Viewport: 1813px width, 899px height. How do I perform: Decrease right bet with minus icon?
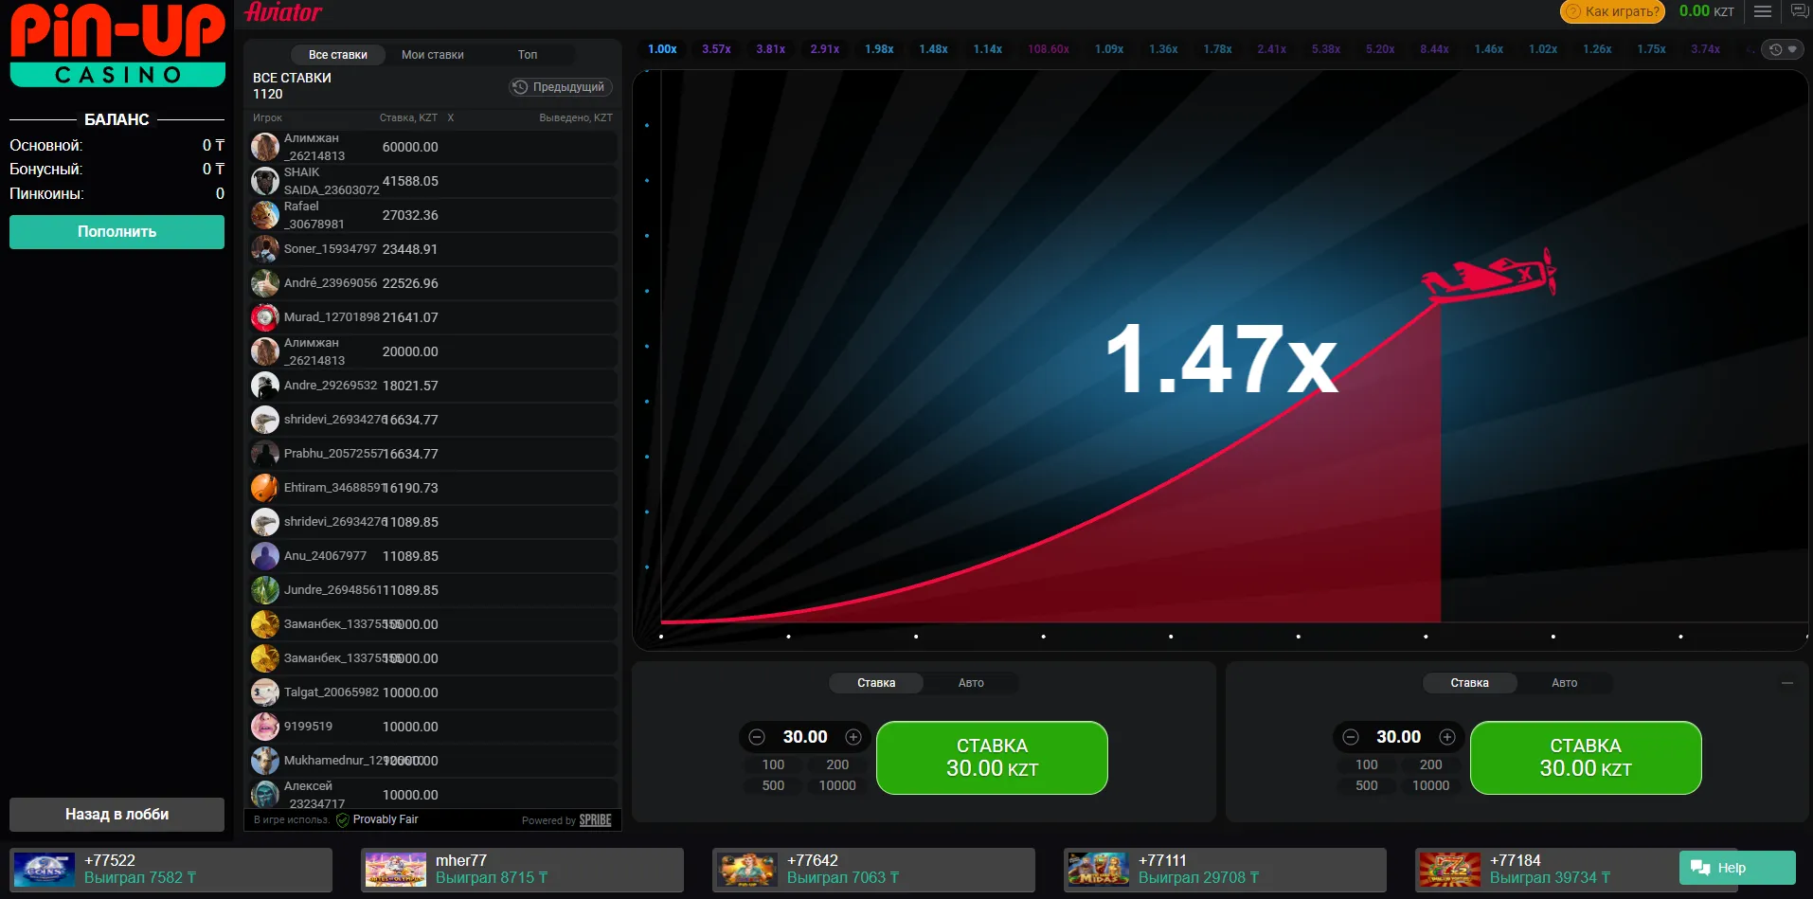tap(1351, 737)
